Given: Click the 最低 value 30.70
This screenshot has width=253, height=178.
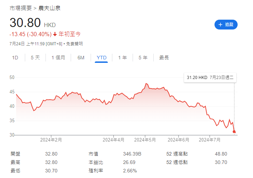Looking at the screenshot, I should pyautogui.click(x=51, y=171).
